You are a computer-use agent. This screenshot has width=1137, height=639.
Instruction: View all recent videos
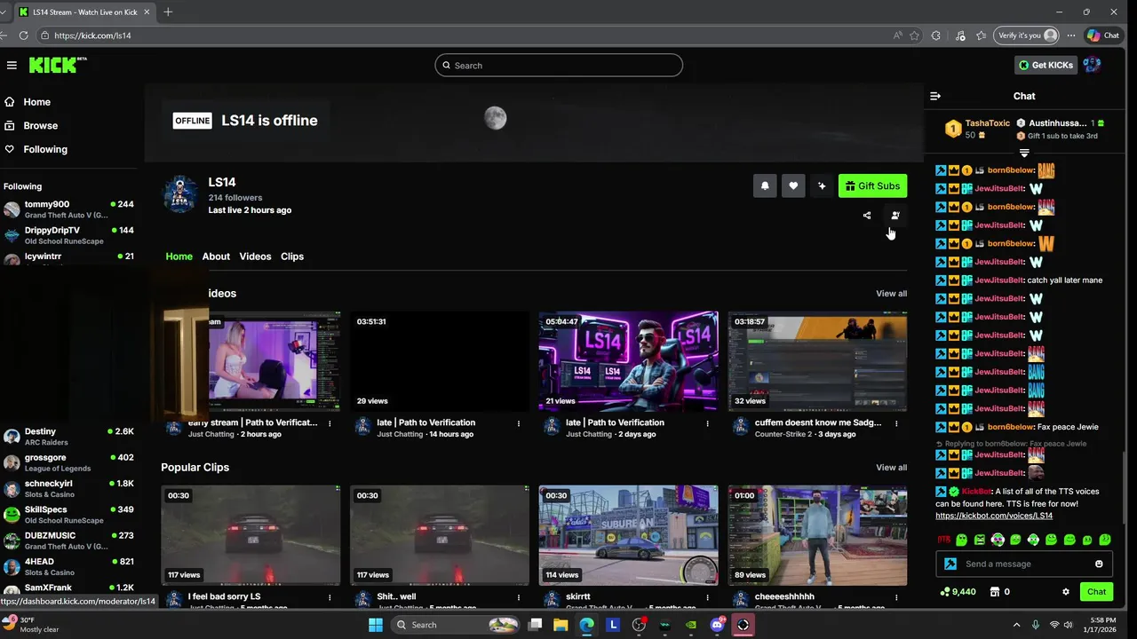coord(891,294)
